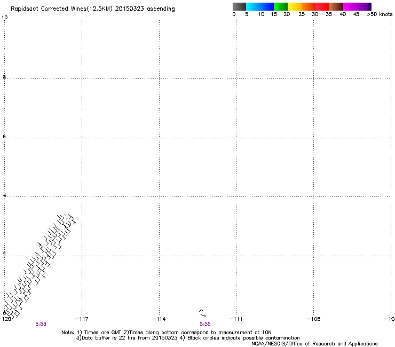Click the '-111' longitude axis label

click(x=236, y=319)
